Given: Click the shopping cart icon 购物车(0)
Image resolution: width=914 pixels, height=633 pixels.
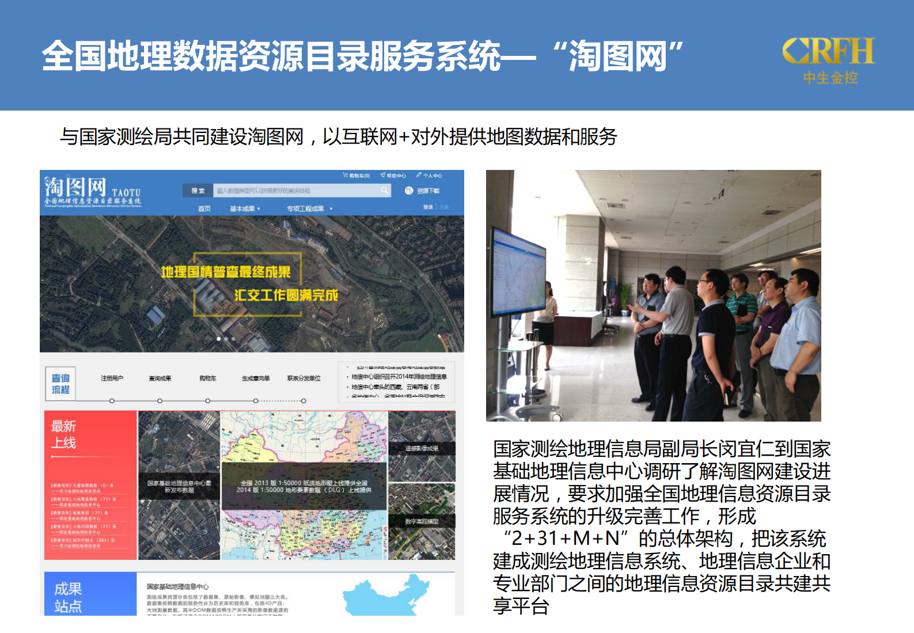Looking at the screenshot, I should click(345, 176).
